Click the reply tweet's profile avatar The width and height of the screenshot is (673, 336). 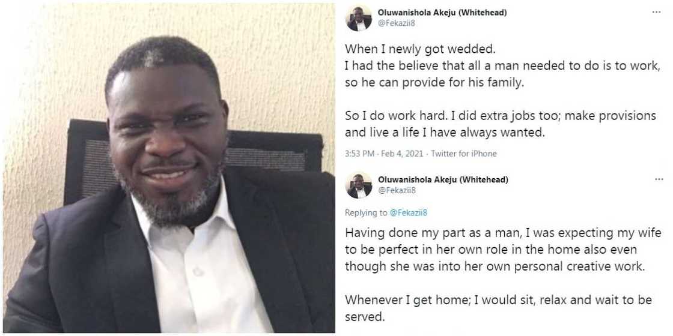coord(359,185)
